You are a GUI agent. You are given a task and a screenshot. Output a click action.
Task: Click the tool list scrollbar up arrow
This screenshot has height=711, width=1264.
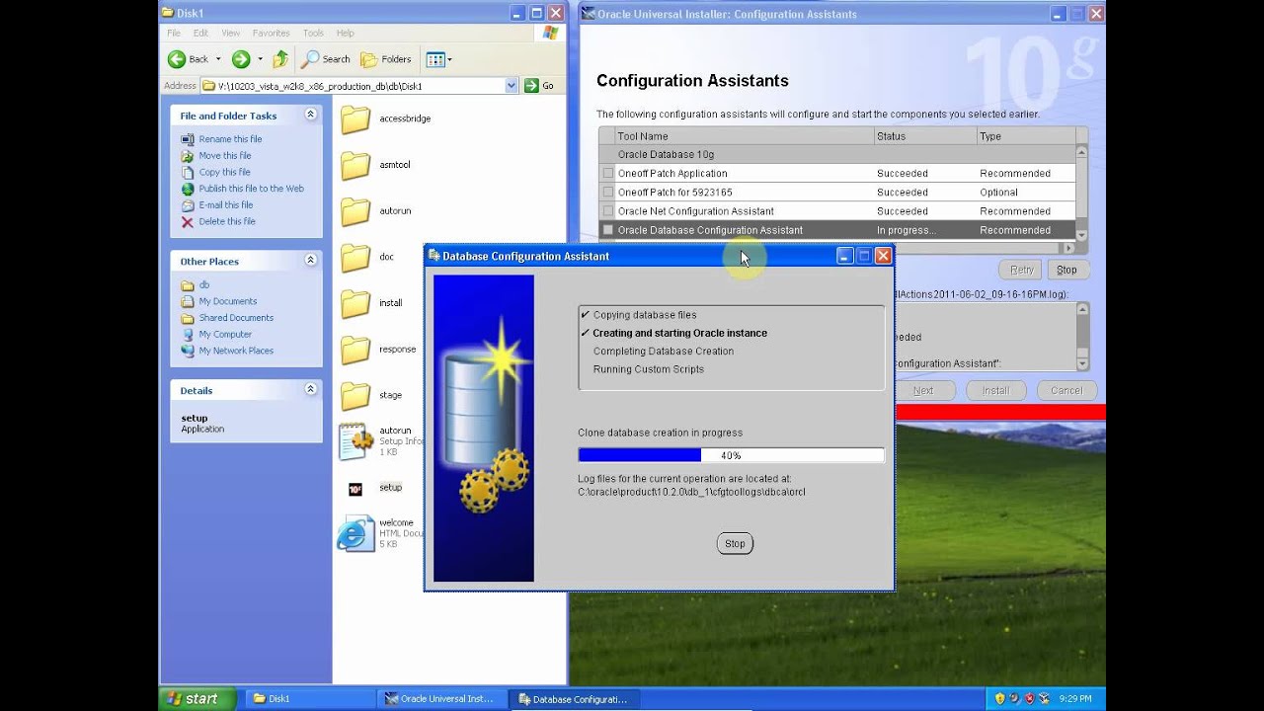coord(1081,152)
